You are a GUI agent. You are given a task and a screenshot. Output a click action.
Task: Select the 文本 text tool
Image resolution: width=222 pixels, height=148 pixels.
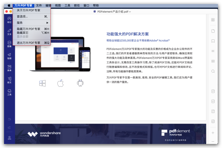[x=9, y=32]
